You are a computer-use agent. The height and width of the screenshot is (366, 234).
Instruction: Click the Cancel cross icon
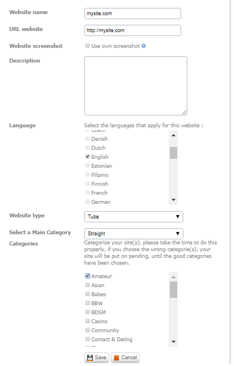point(116,358)
